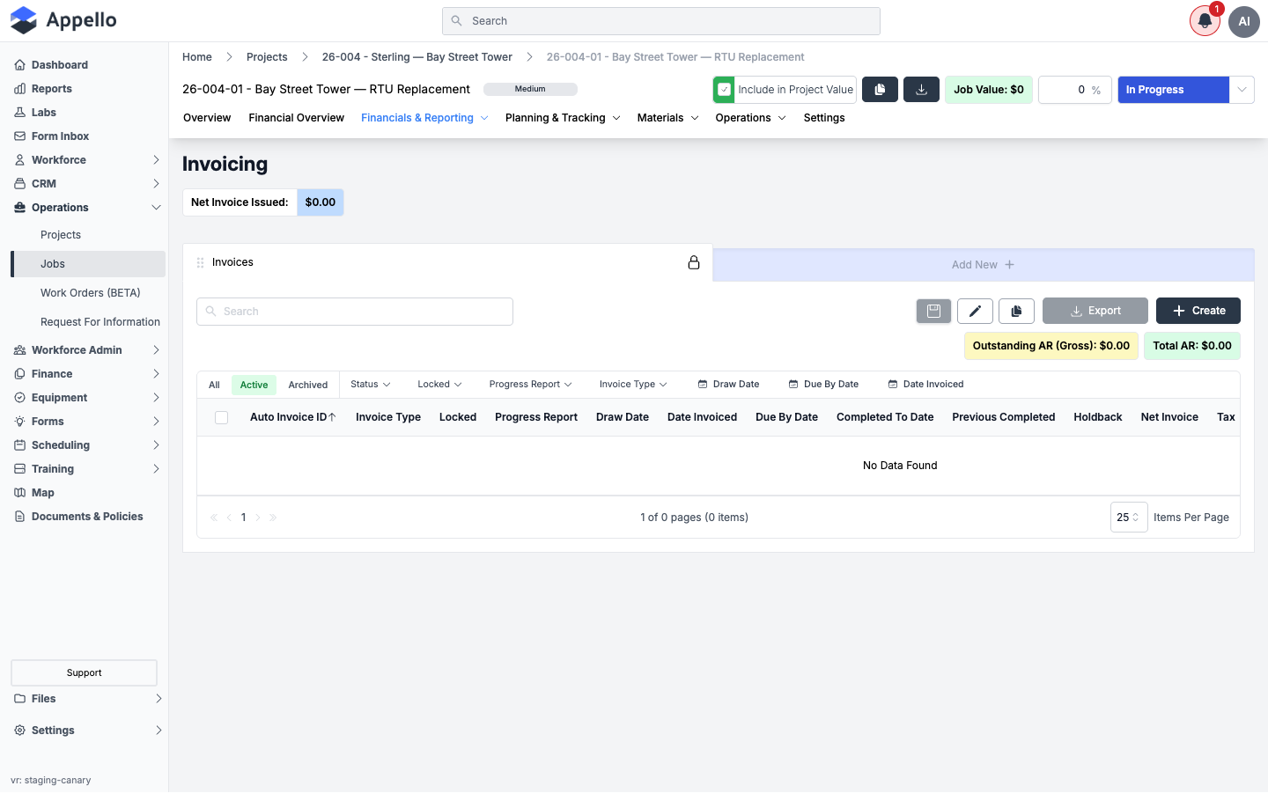Click the CRM icon in sidebar

point(19,184)
